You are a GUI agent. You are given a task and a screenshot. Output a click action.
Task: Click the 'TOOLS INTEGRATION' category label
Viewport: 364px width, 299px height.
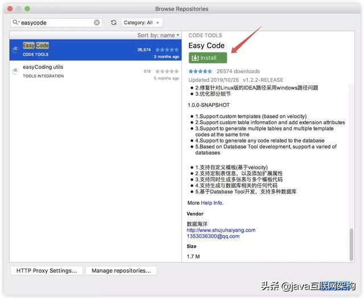pyautogui.click(x=43, y=76)
